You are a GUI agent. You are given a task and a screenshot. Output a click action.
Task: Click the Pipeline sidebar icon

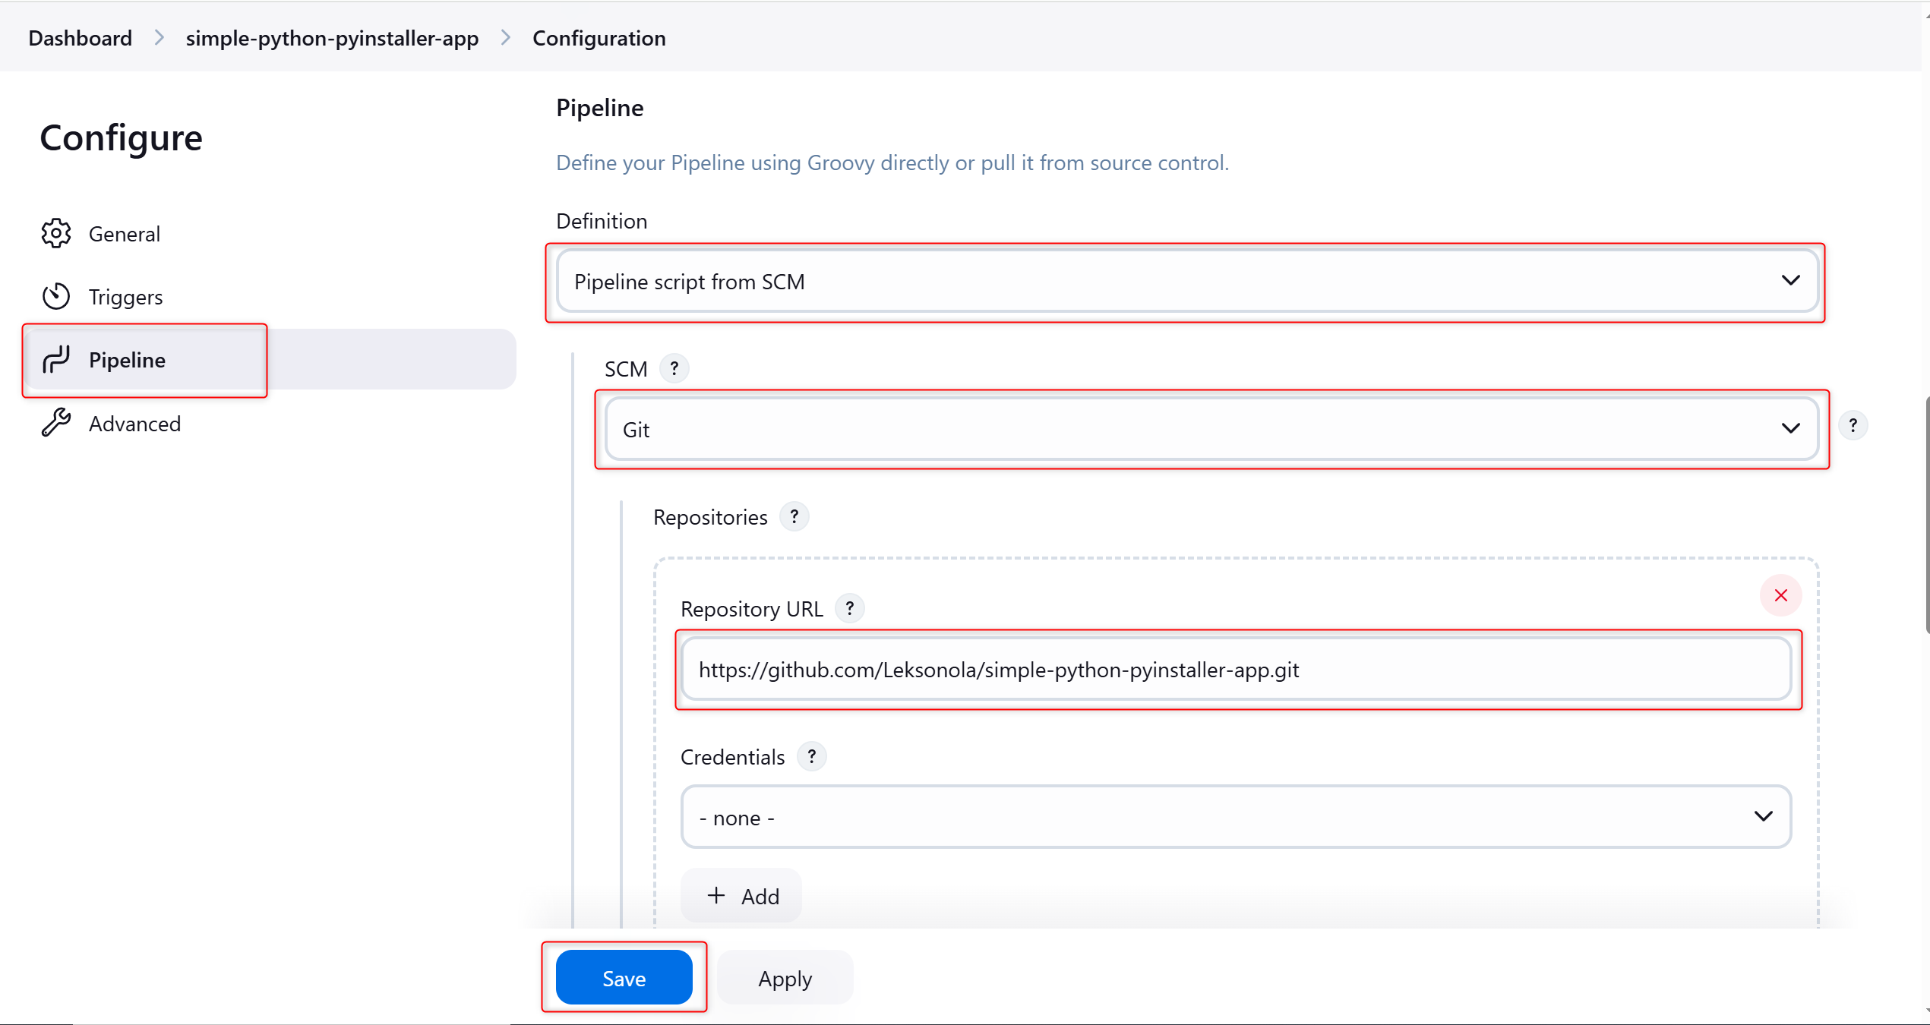pyautogui.click(x=56, y=360)
